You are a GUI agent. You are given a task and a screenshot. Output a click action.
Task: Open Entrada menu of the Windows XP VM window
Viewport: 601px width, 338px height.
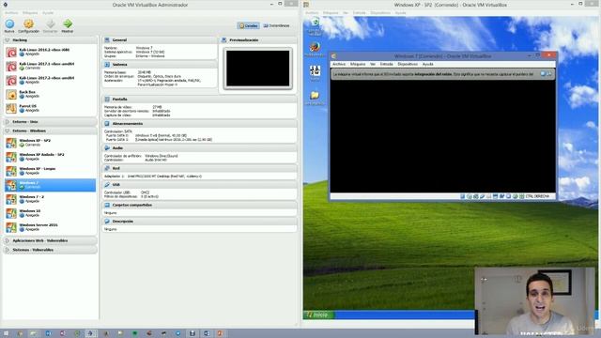click(359, 12)
